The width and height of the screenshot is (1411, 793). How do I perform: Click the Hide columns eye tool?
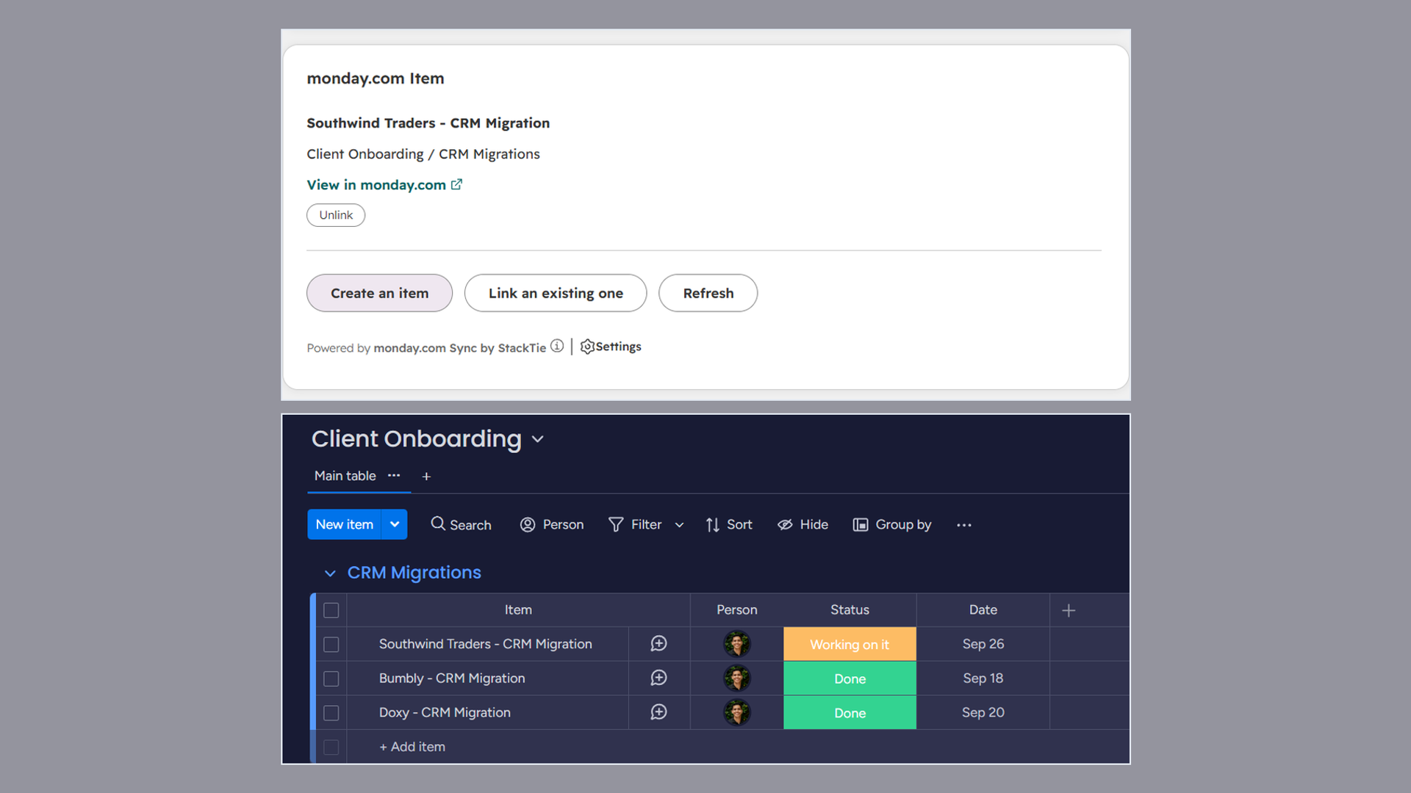785,524
